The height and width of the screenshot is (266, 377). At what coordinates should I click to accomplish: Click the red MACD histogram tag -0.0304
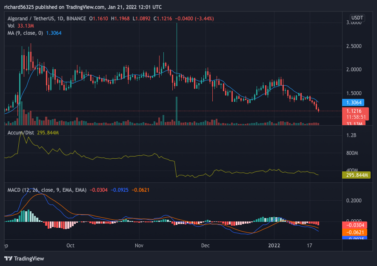pos(354,225)
